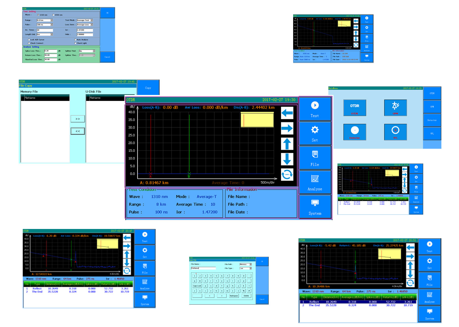Toggle Caps Lock on the Save File keyboard
Viewport: 459px width, 327px height.
(x=197, y=286)
